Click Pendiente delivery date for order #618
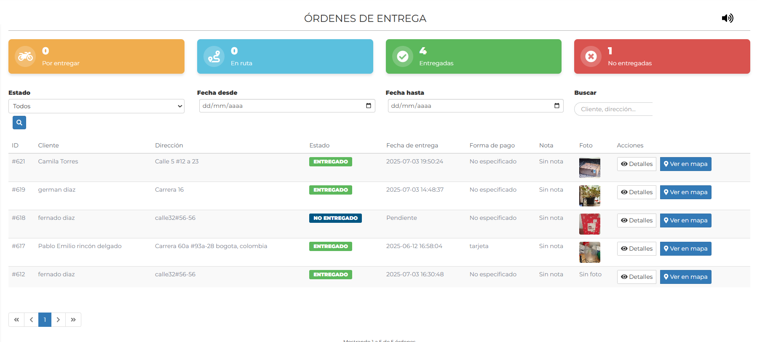The width and height of the screenshot is (757, 342). point(401,218)
